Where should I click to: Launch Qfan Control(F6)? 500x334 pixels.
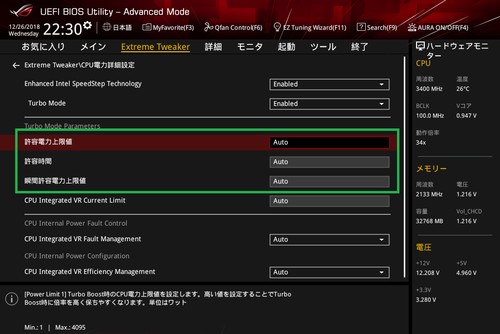tap(233, 27)
